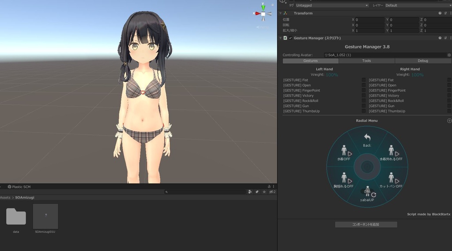The width and height of the screenshot is (452, 251).
Task: Select 水着外れるOFF item in Radial Menu
Action: [x=391, y=153]
